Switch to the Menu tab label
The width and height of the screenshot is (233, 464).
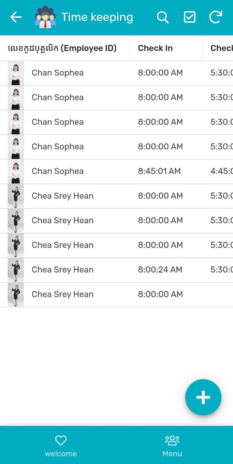click(172, 453)
